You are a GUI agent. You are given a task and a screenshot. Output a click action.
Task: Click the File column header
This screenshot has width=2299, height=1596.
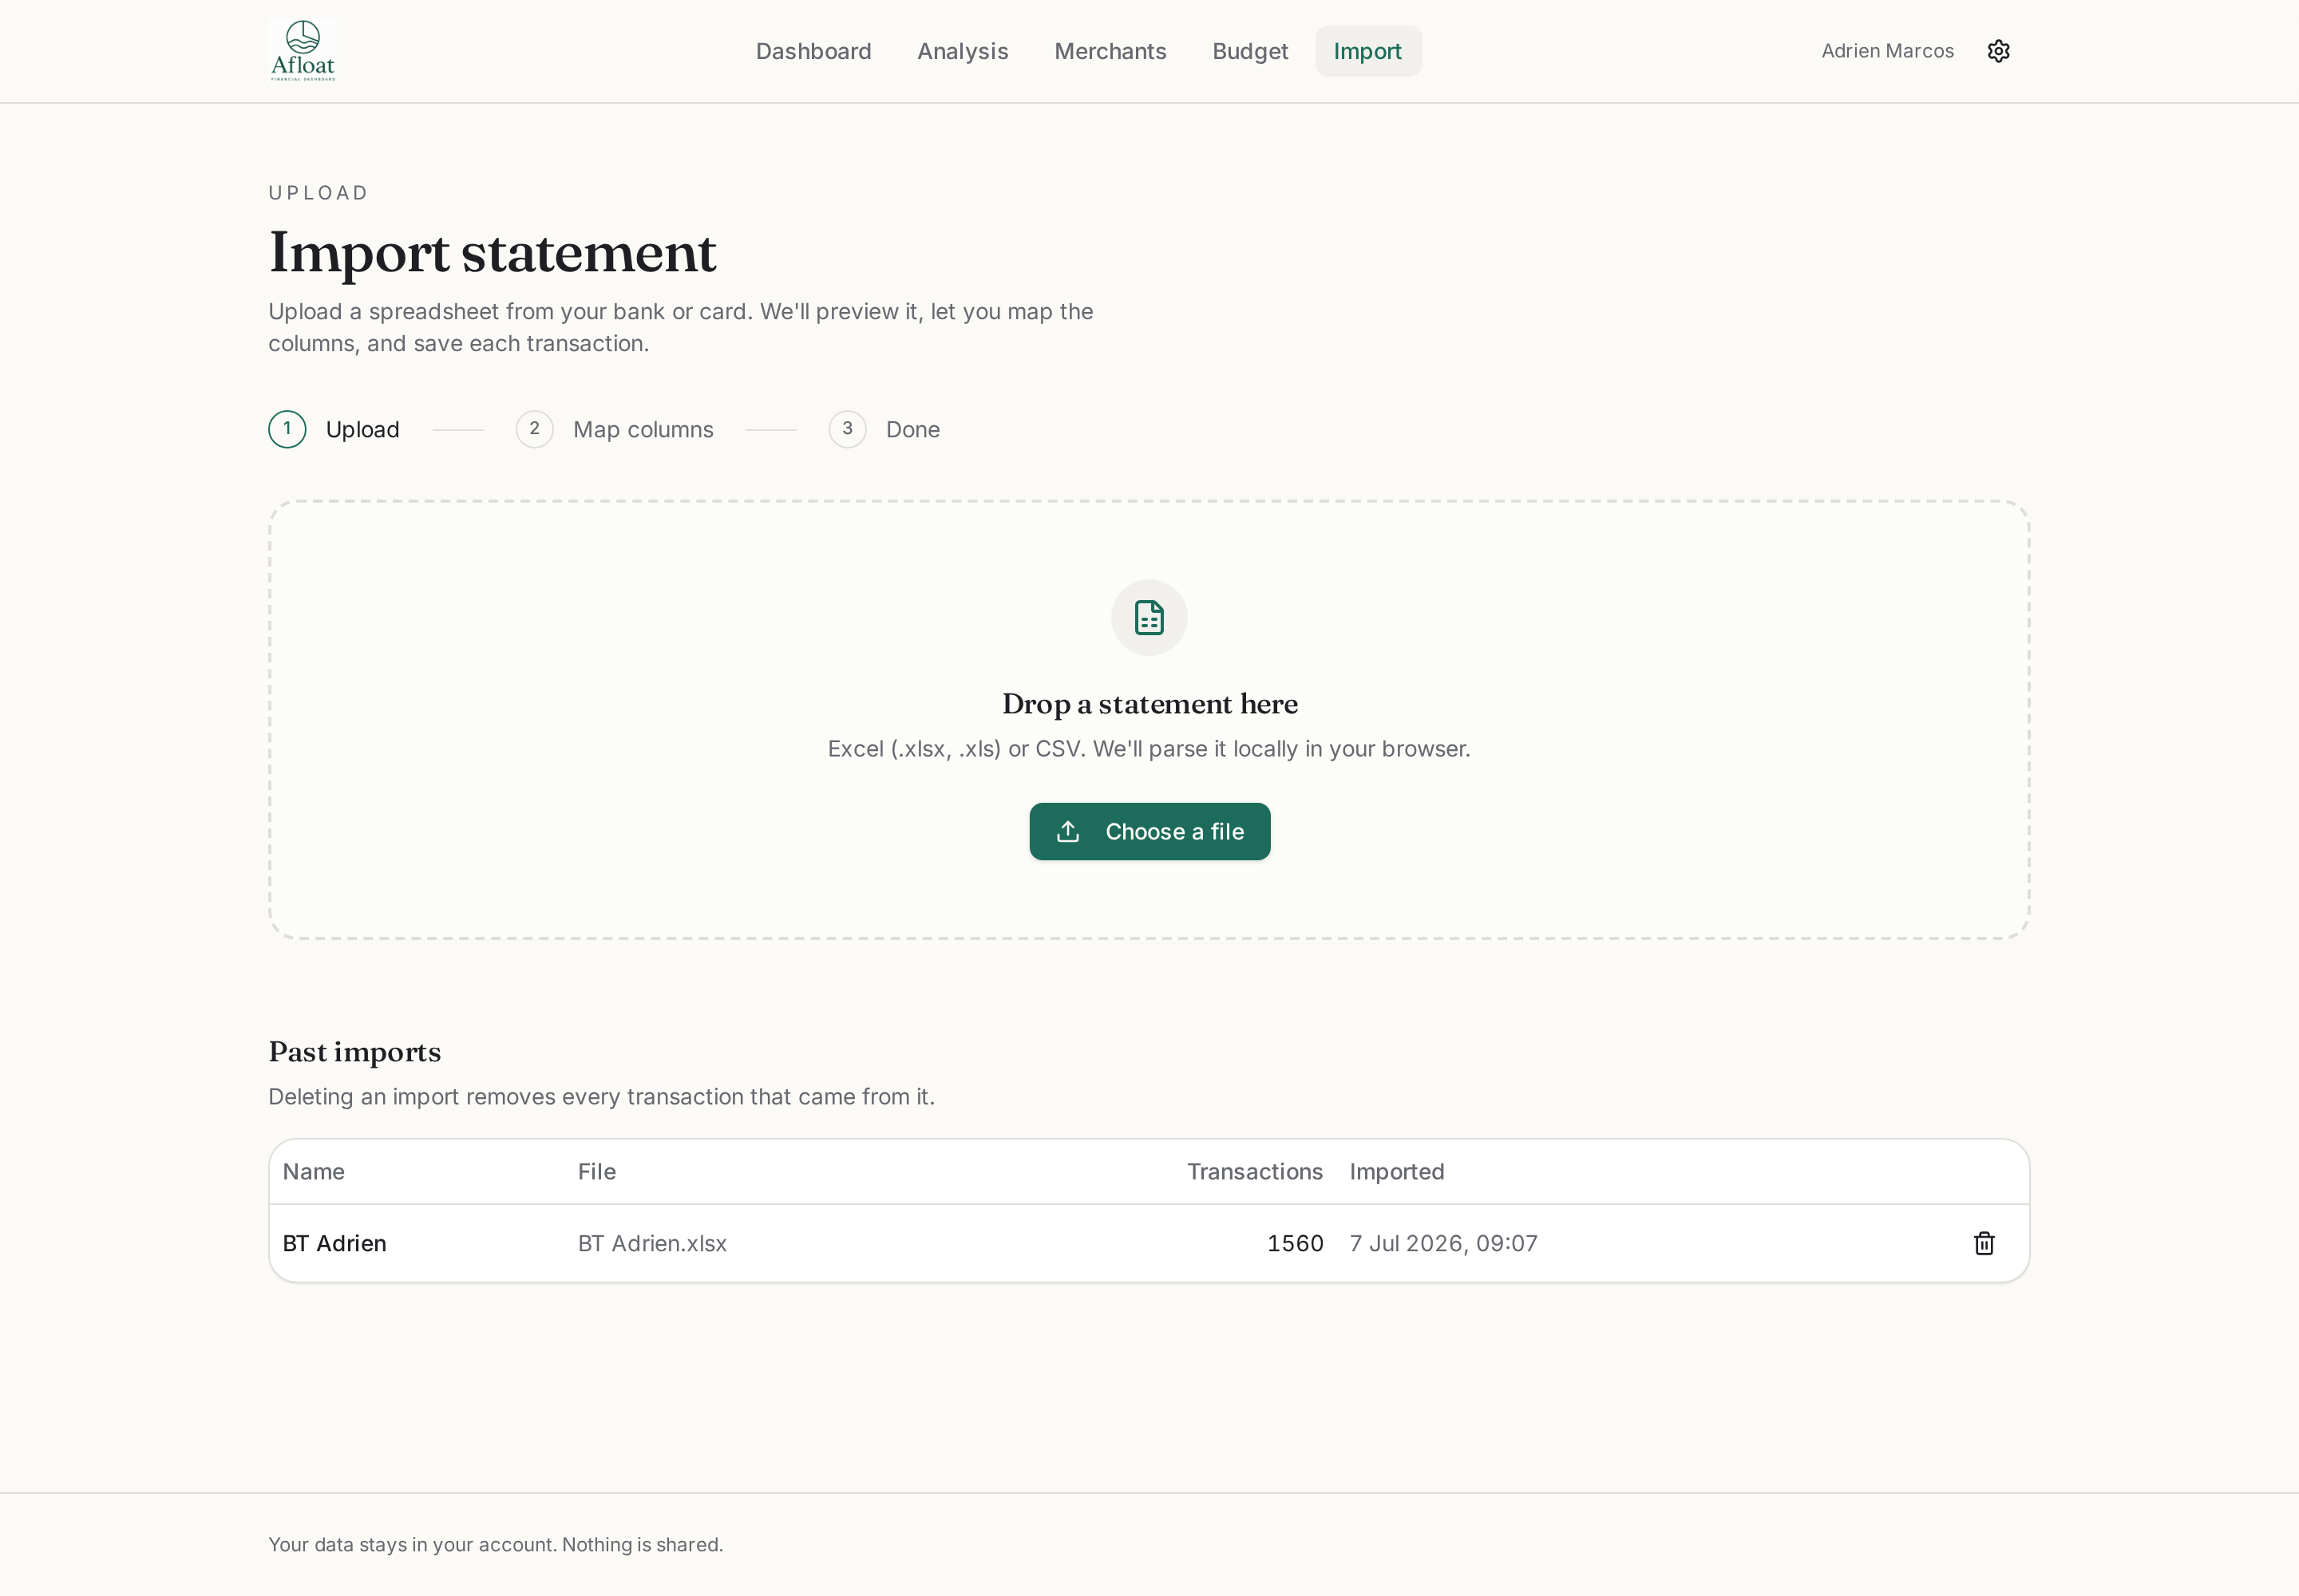pos(596,1171)
